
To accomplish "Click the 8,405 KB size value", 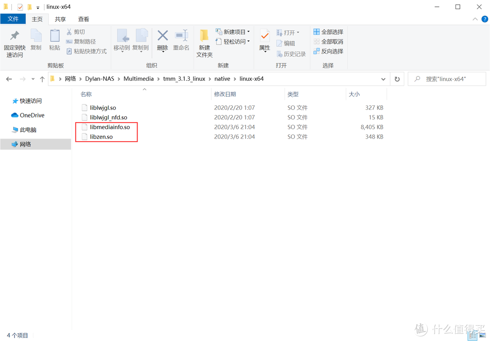I will (372, 127).
